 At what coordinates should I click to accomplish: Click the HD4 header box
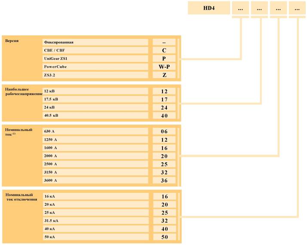(x=209, y=8)
